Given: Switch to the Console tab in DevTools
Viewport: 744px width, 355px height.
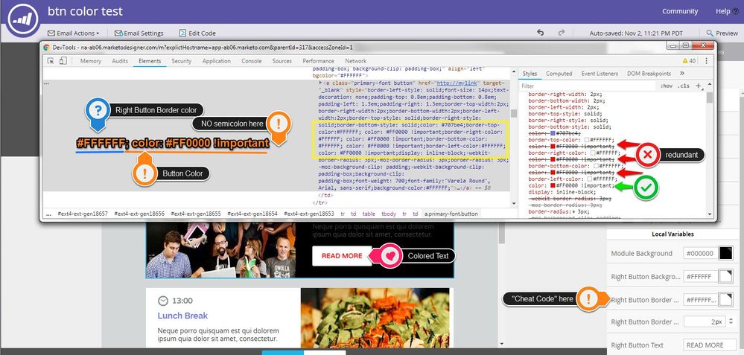Looking at the screenshot, I should 252,61.
